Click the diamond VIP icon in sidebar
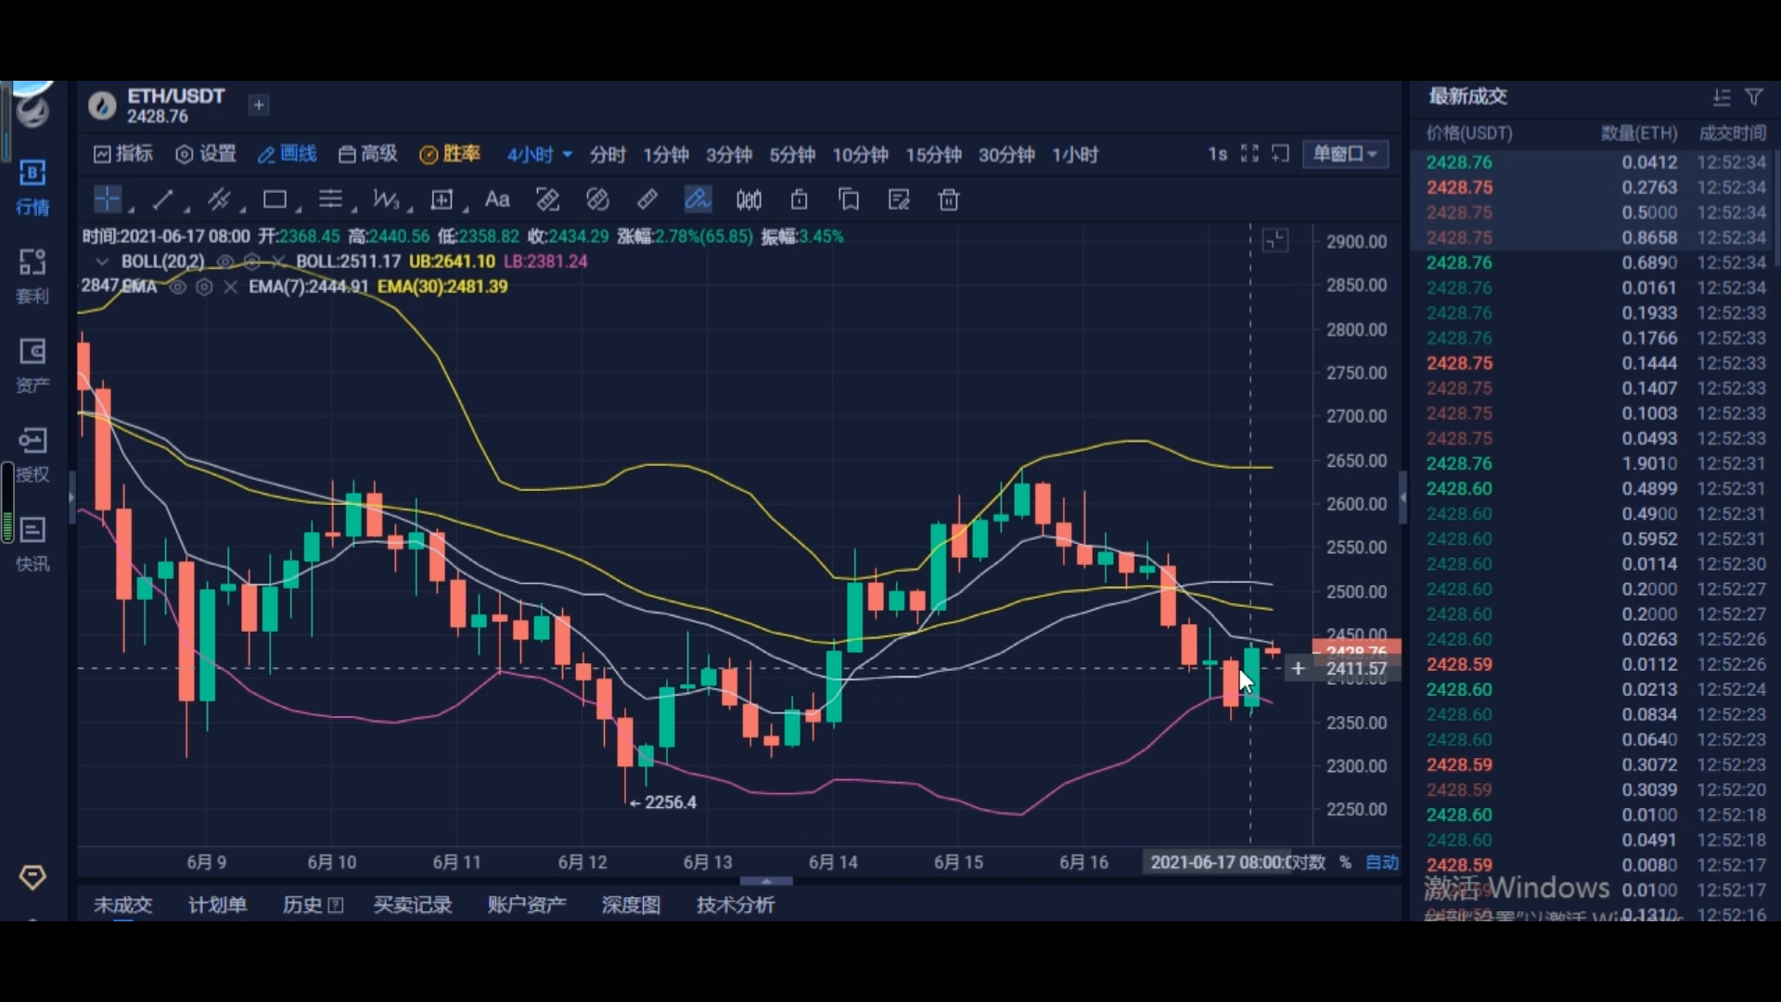The image size is (1781, 1002). 32,877
